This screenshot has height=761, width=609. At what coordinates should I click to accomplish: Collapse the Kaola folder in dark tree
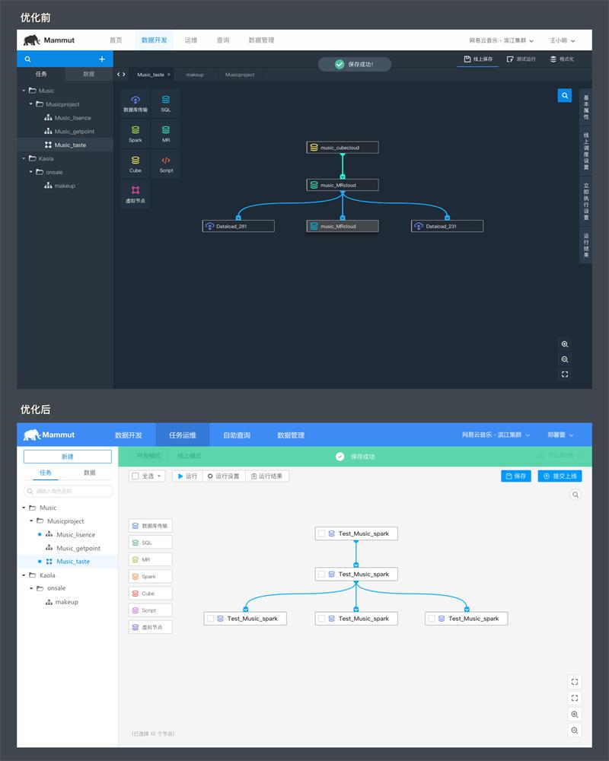(x=24, y=159)
